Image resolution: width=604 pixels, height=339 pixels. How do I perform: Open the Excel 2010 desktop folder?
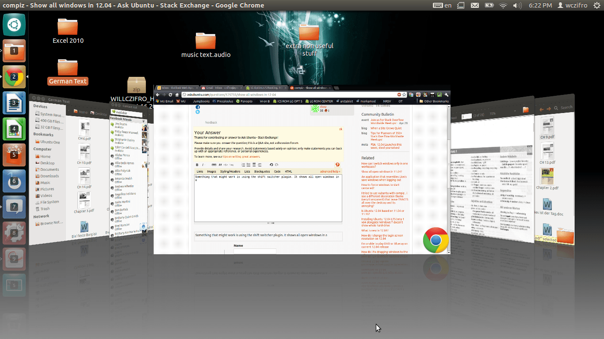[x=68, y=31]
